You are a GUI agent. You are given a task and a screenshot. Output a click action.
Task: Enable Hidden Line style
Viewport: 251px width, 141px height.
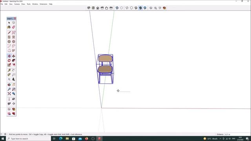point(131,8)
